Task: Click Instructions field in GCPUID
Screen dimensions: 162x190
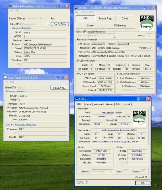Action: coord(122,56)
